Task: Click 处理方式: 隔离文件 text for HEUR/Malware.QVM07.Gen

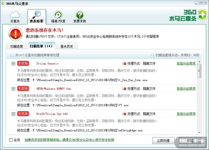Action: (x=141, y=89)
